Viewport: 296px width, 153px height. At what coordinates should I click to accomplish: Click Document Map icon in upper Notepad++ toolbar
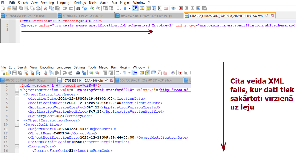point(148,8)
